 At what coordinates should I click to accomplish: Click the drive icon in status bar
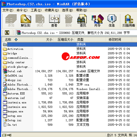point(4,135)
